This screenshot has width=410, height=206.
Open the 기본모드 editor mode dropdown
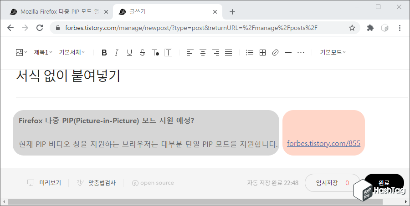pos(333,52)
